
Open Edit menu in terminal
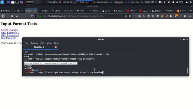pos(42,43)
